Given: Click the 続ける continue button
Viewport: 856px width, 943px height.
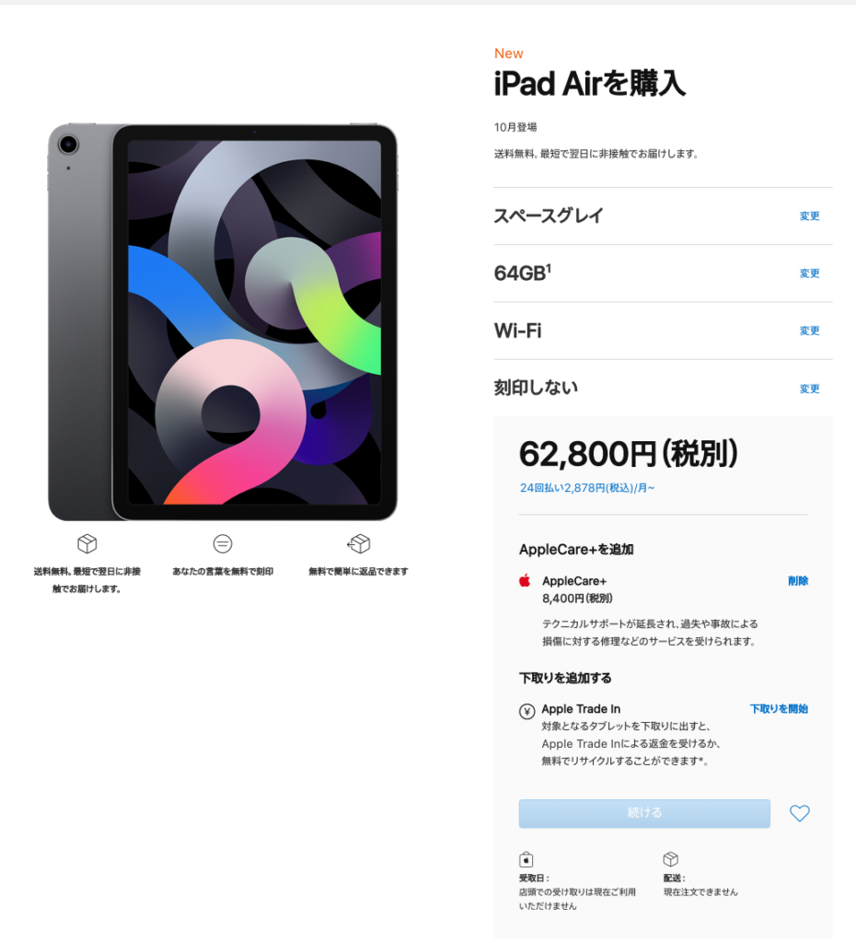Looking at the screenshot, I should click(x=644, y=813).
